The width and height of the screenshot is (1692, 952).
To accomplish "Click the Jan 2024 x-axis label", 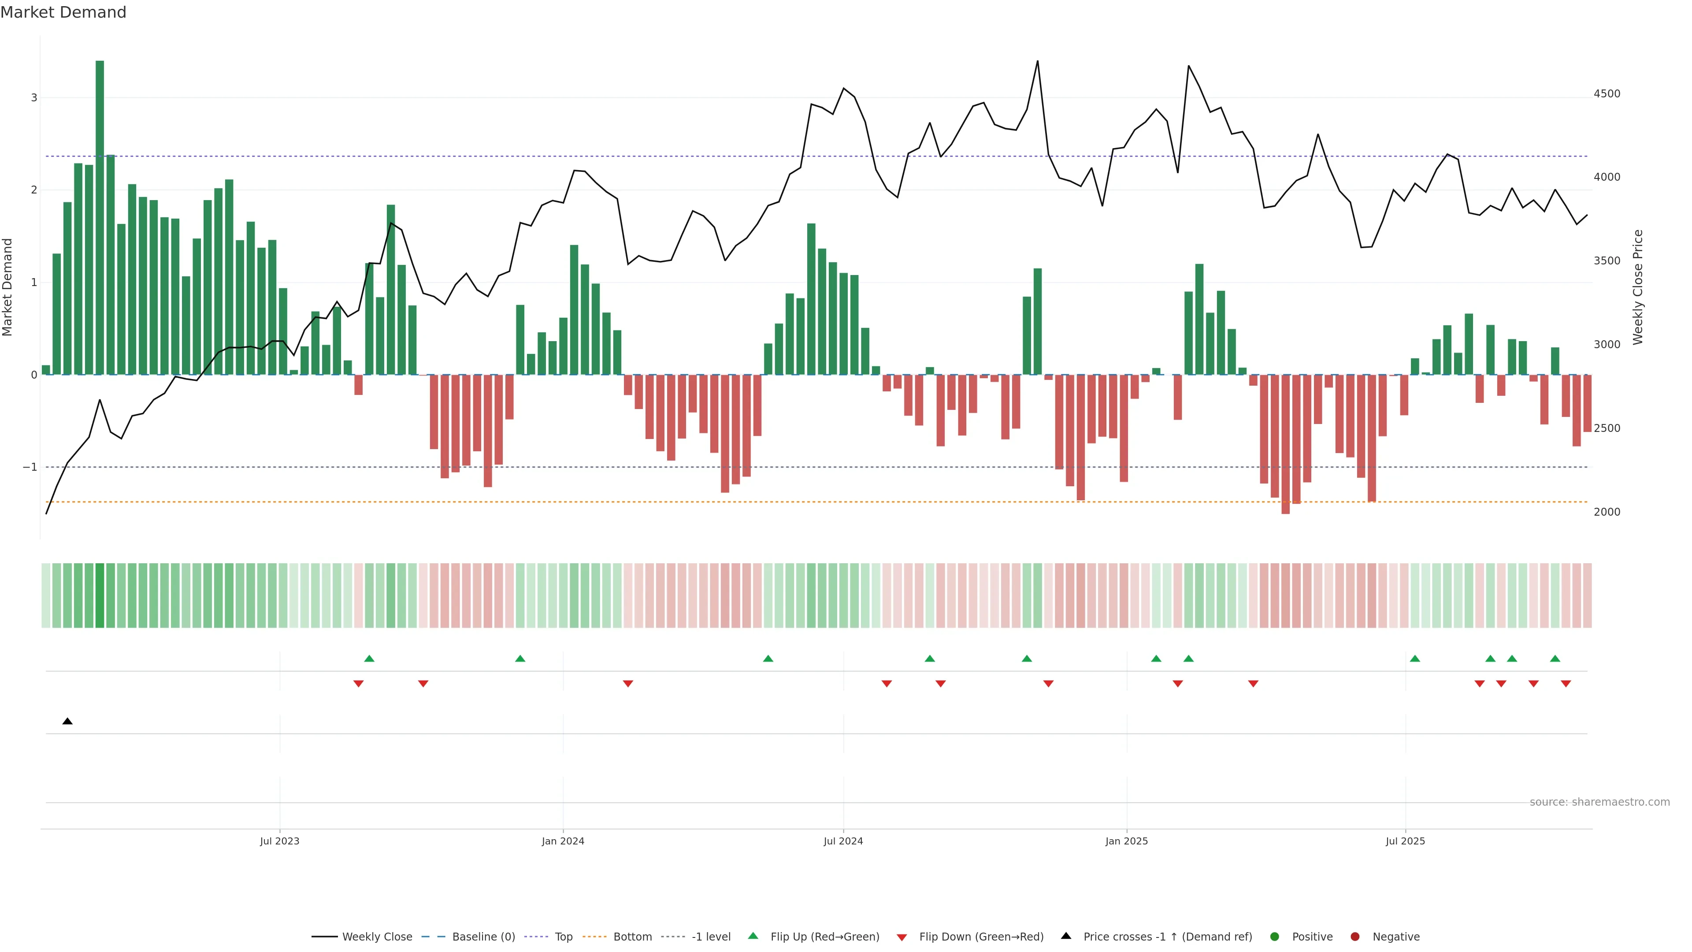I will [x=563, y=841].
